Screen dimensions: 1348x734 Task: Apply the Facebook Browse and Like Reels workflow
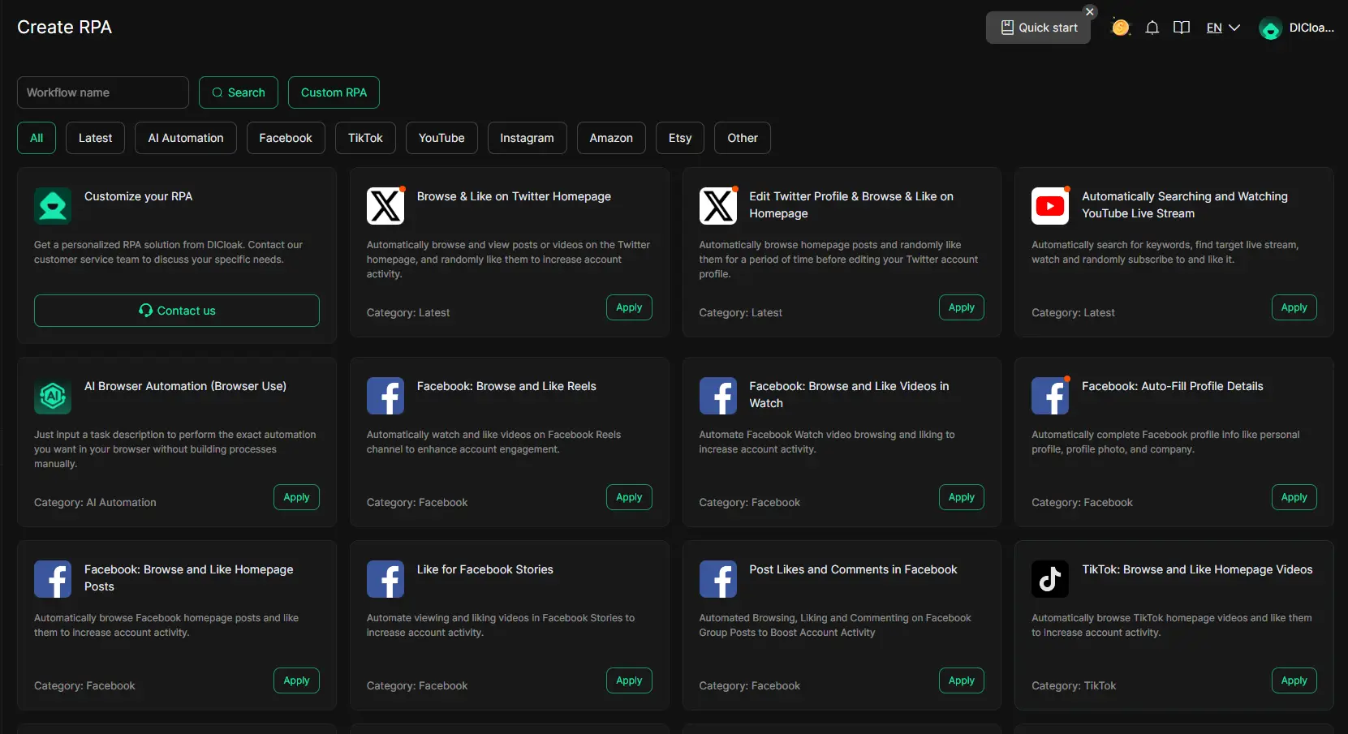[x=629, y=497]
